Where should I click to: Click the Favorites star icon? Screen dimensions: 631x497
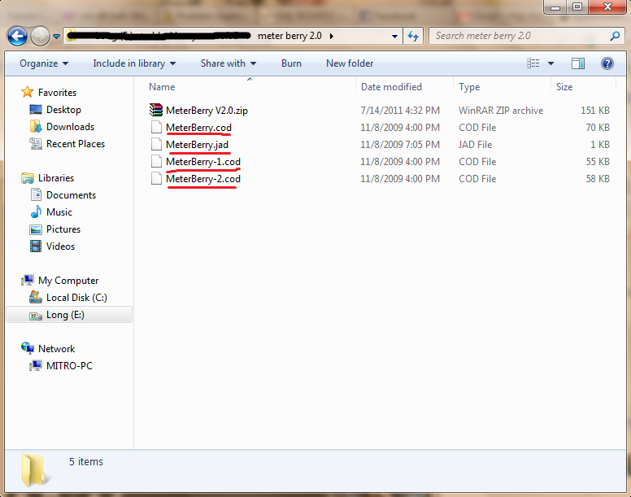point(28,92)
